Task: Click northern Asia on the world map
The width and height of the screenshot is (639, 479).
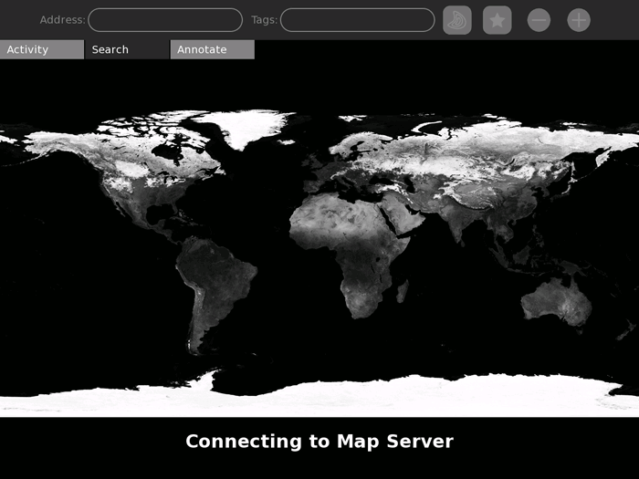Action: point(484,155)
